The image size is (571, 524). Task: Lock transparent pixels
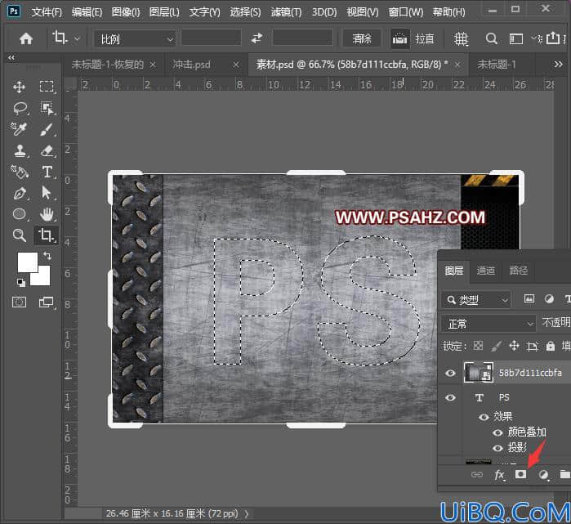(x=478, y=346)
